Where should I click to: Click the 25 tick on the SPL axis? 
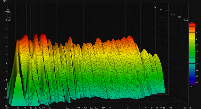click(x=5, y=12)
